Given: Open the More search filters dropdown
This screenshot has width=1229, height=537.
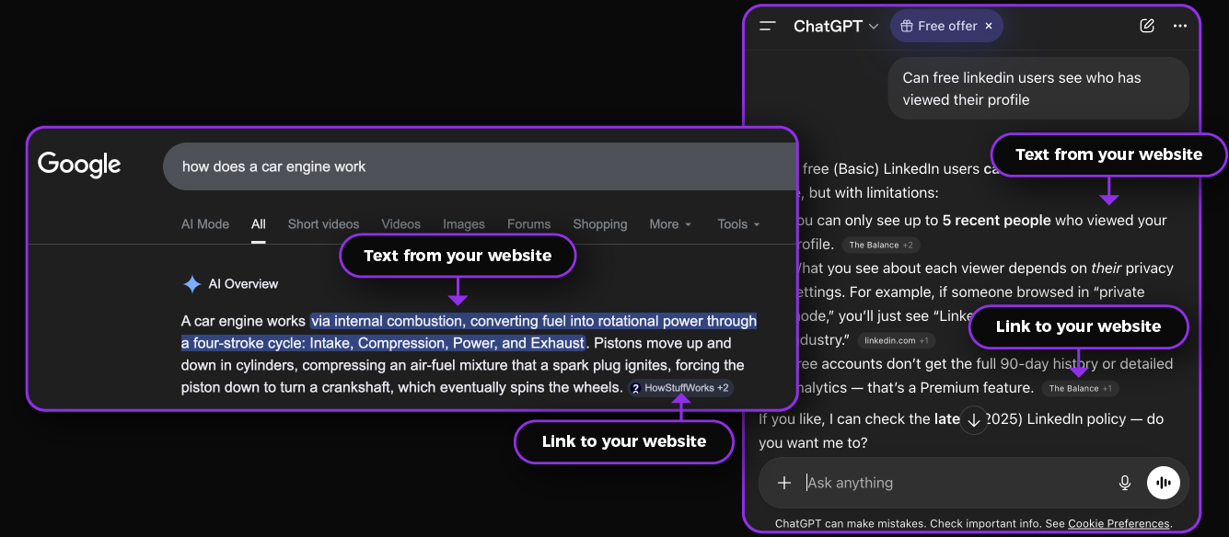Looking at the screenshot, I should tap(669, 224).
